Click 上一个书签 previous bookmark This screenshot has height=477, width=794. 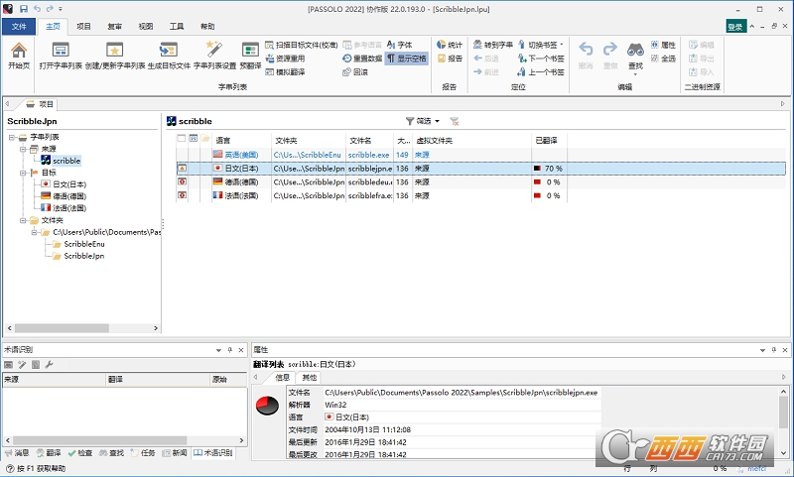click(x=541, y=72)
